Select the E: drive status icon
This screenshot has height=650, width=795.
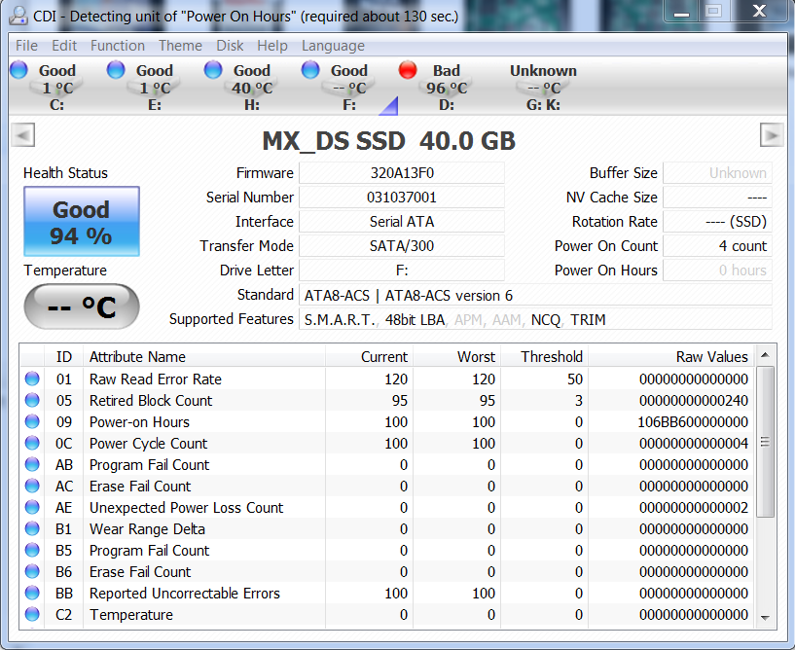point(116,70)
